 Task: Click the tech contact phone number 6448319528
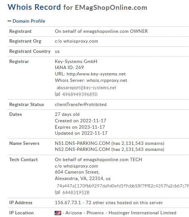76,192
